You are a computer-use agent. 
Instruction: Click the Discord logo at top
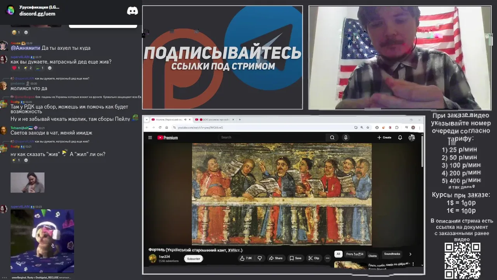coord(132,10)
